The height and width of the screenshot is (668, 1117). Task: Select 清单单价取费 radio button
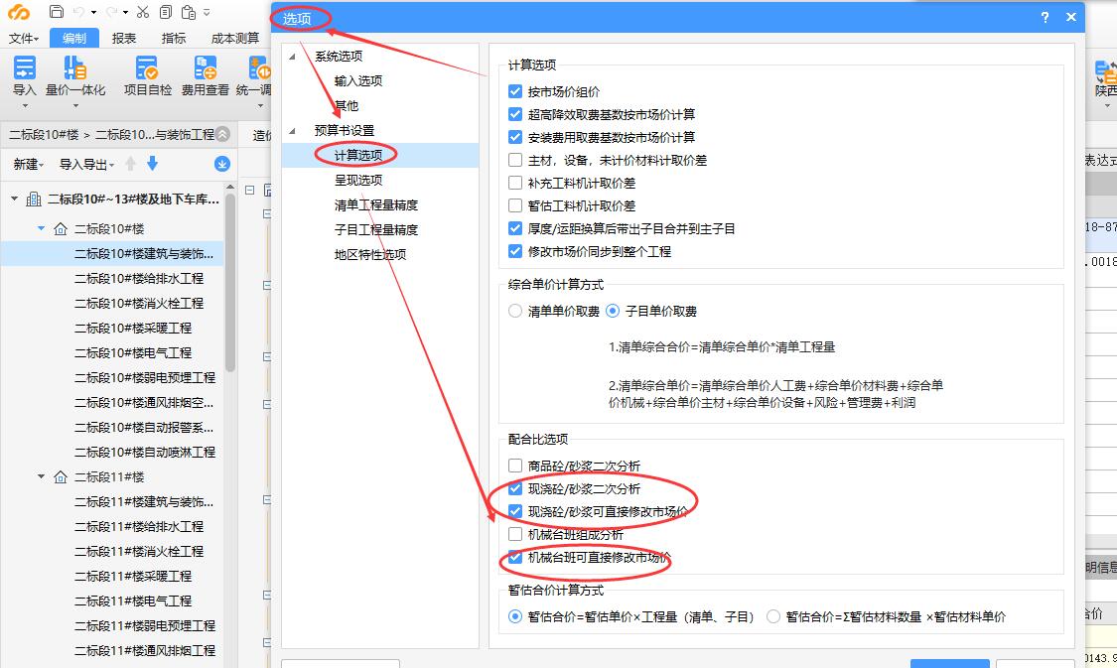pyautogui.click(x=515, y=311)
